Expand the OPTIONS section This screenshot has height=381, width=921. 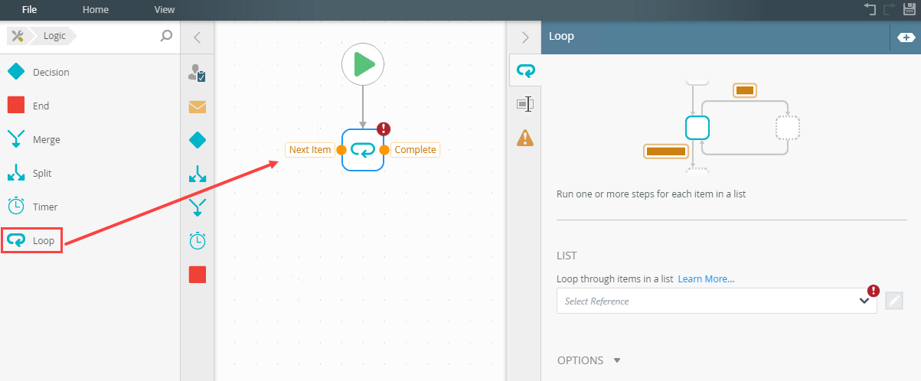588,360
